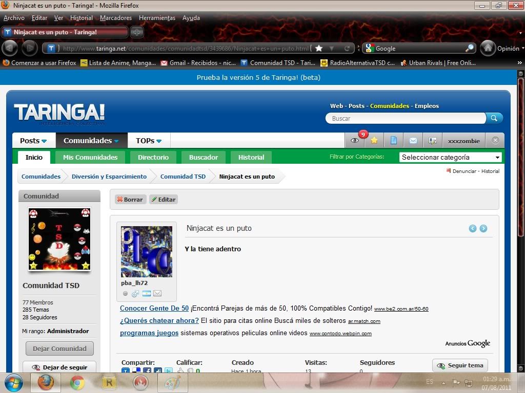Open the edit profile icon

click(433, 141)
